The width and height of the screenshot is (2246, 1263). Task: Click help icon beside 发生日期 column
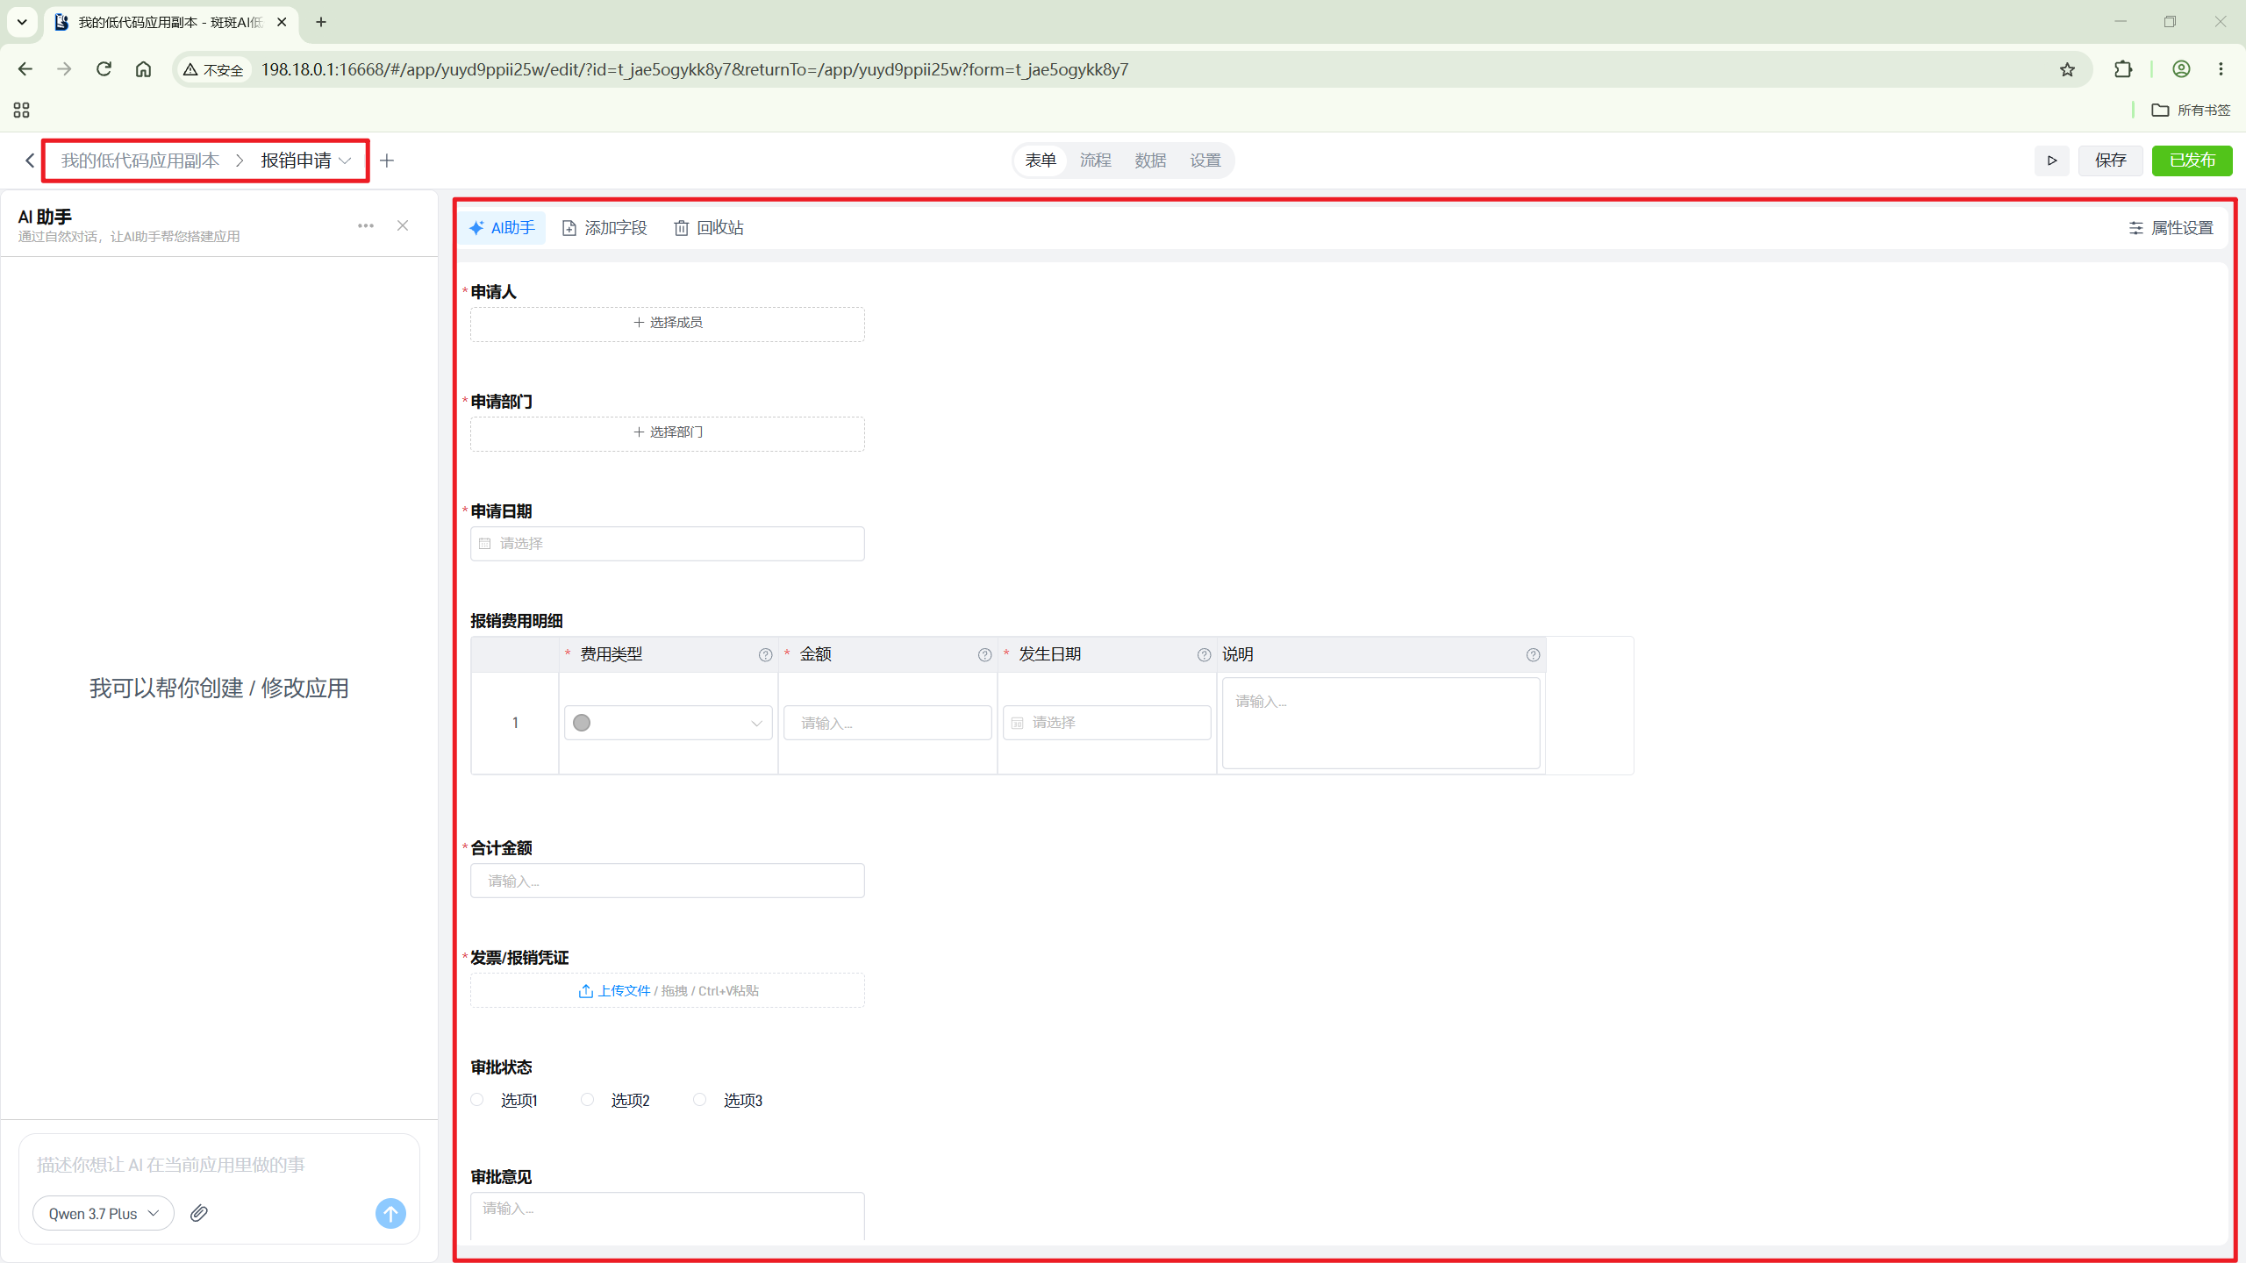coord(1204,655)
